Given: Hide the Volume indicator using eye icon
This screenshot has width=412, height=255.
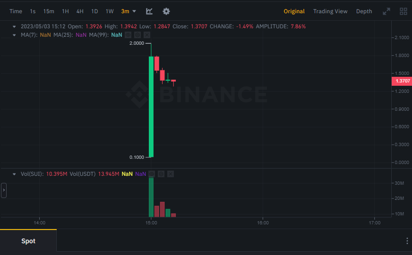Looking at the screenshot, I should click(152, 174).
